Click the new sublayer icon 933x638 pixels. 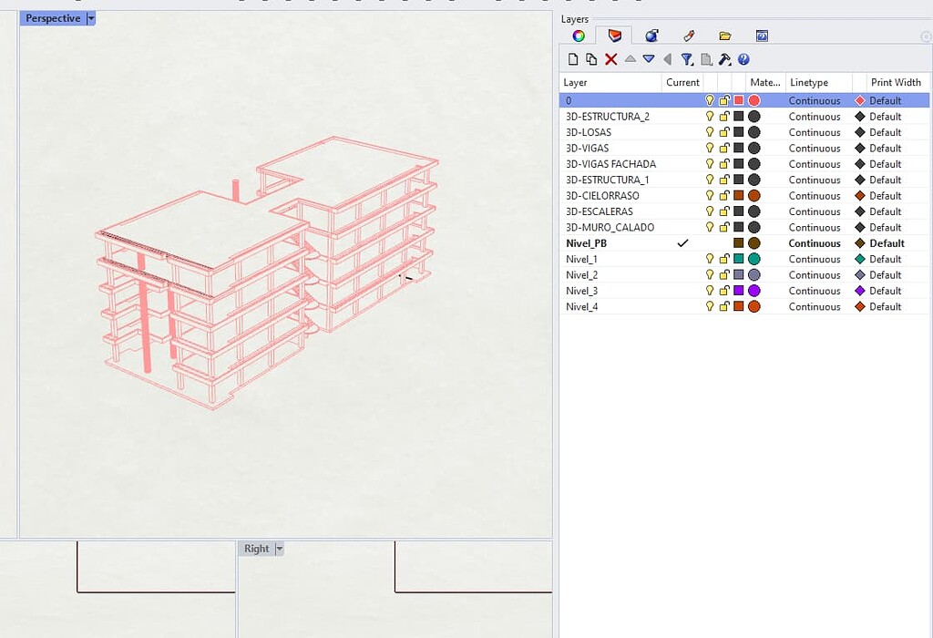coord(589,58)
